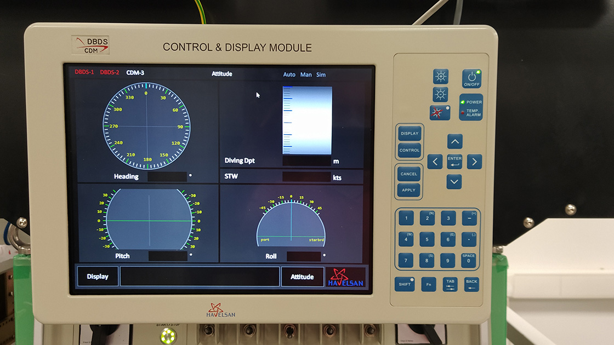Tap the brightness up sun key

441,76
